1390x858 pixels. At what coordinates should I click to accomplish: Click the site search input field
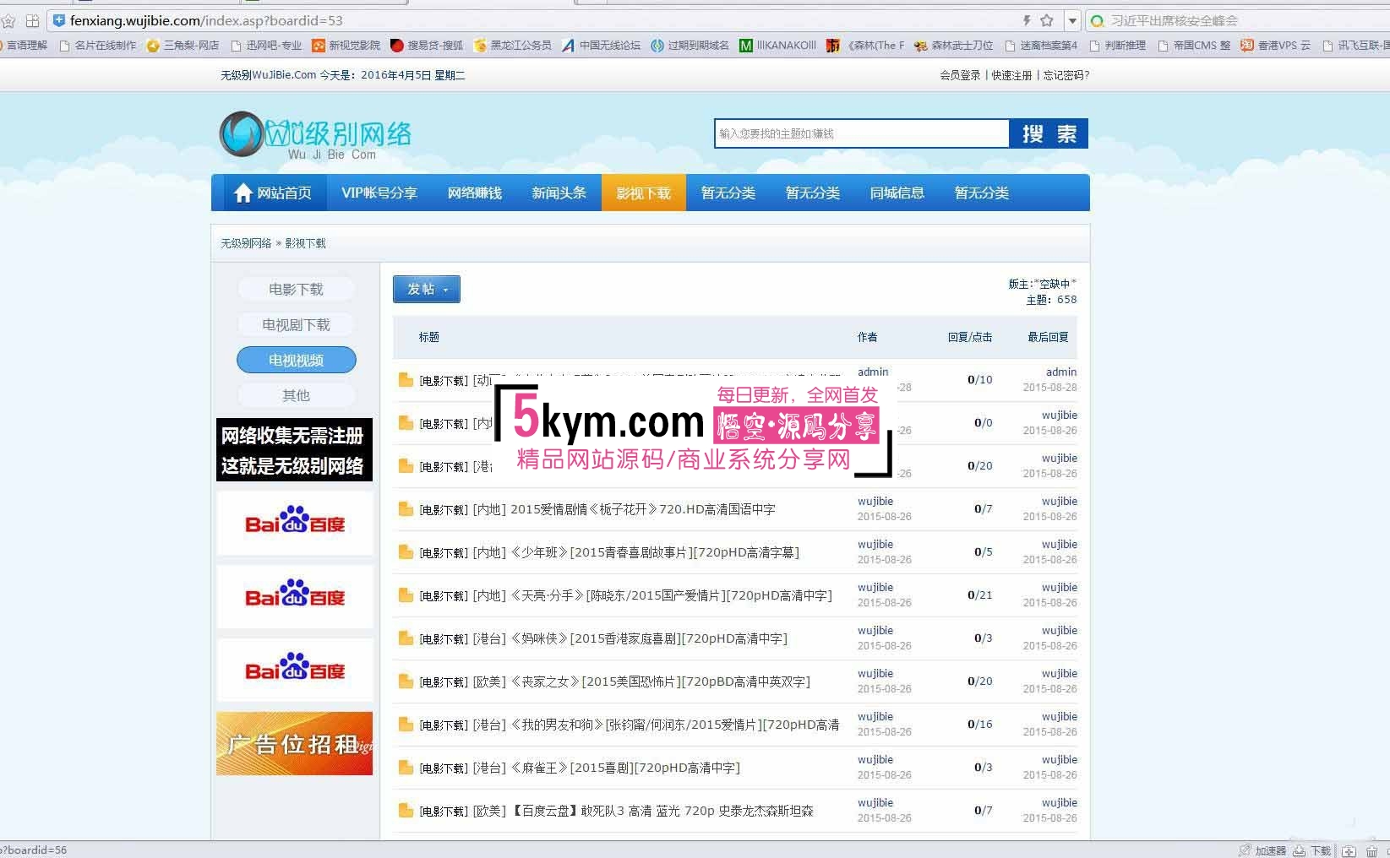pos(862,133)
